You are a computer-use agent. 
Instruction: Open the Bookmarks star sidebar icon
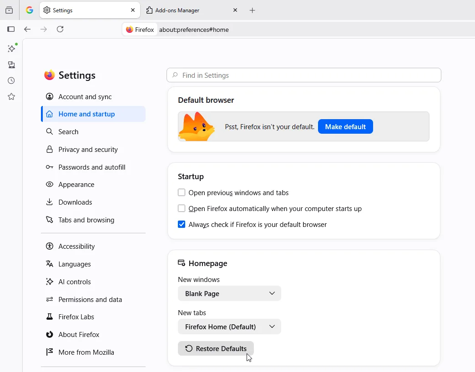(x=11, y=96)
